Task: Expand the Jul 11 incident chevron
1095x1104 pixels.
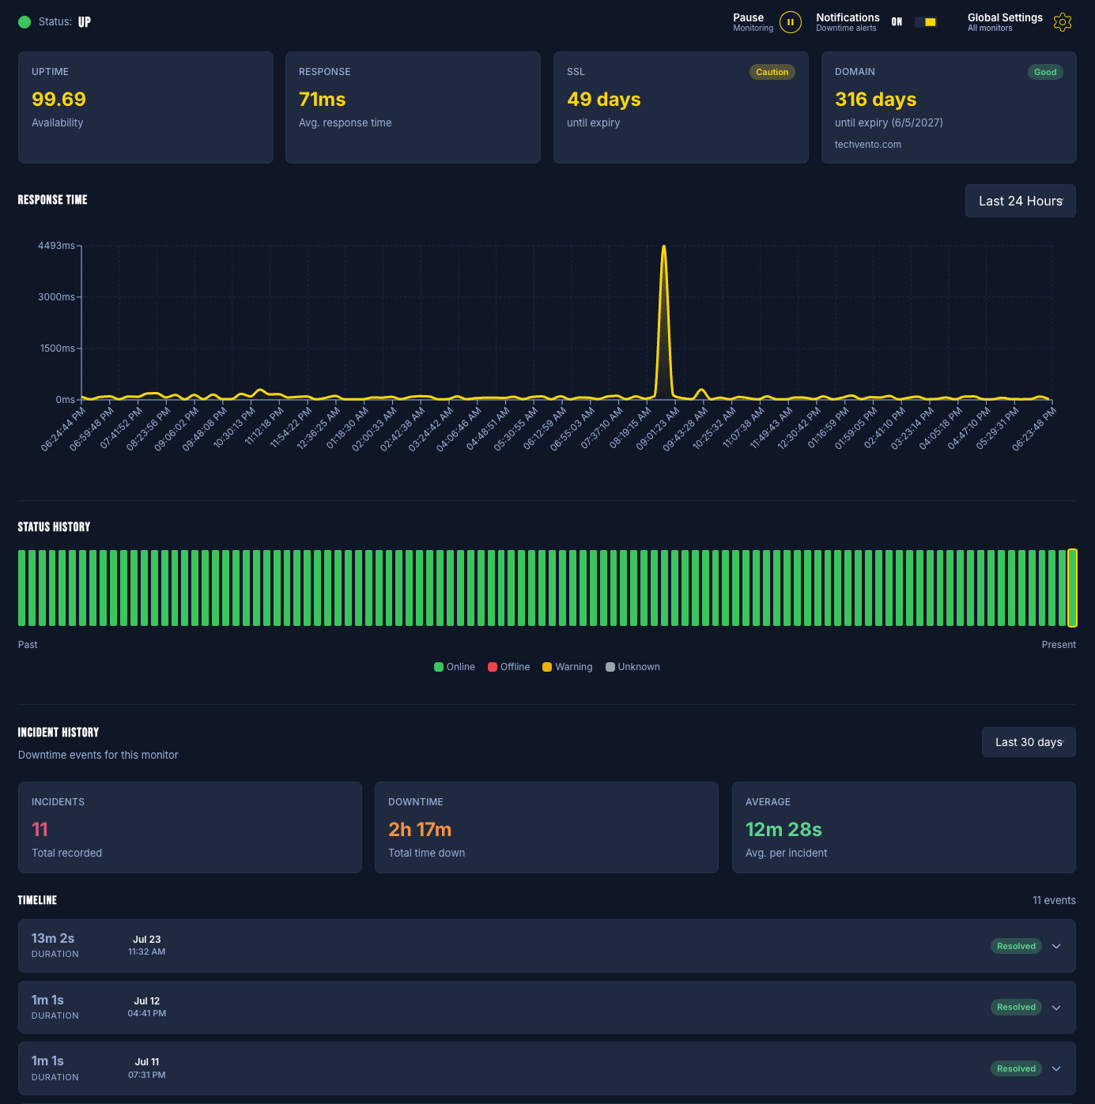Action: coord(1056,1068)
